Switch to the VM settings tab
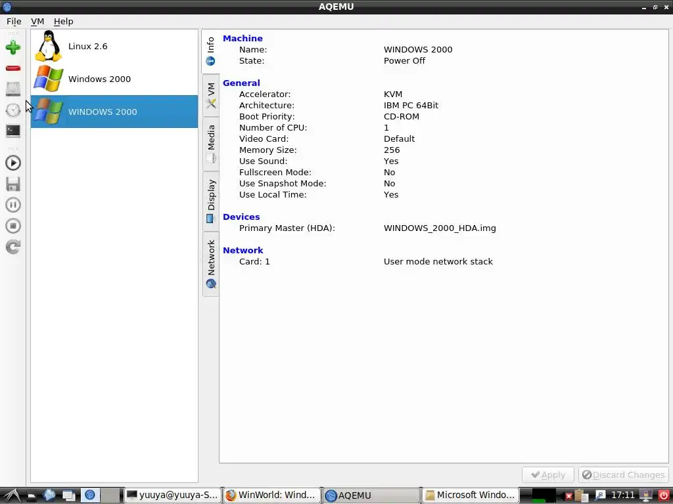Viewport: 673px width, 504px height. [211, 95]
